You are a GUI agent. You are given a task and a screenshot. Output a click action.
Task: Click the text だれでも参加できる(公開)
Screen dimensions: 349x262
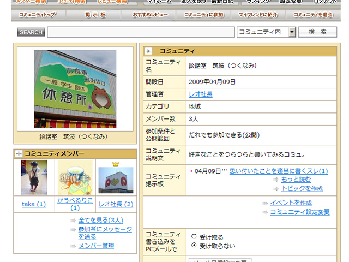[224, 135]
